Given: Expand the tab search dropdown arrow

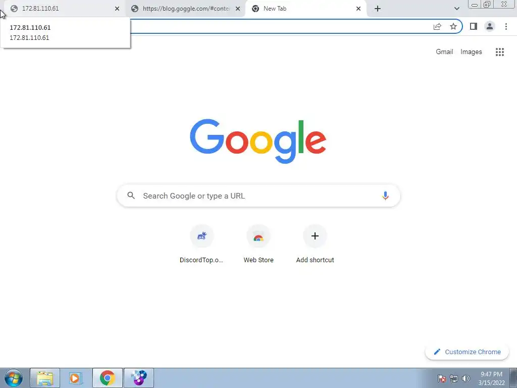Looking at the screenshot, I should click(x=456, y=9).
